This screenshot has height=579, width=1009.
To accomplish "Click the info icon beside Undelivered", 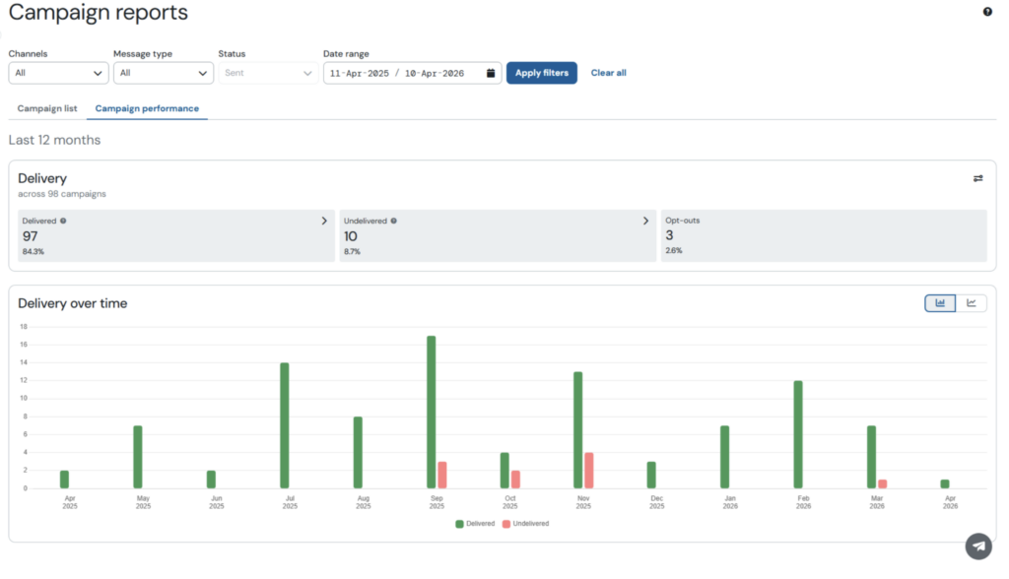I will click(393, 221).
